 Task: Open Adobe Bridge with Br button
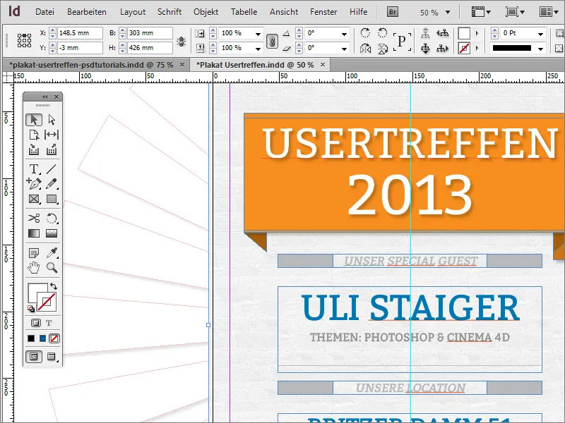pos(393,12)
